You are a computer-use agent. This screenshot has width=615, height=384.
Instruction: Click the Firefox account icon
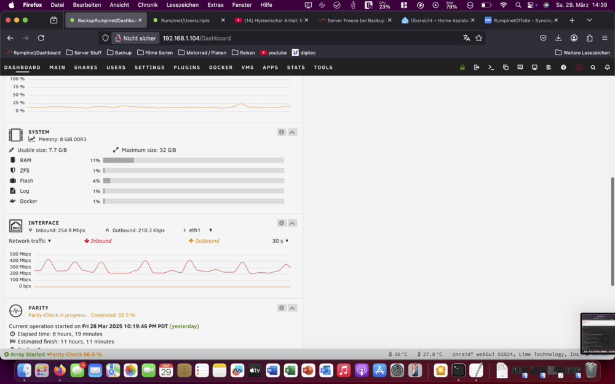[x=574, y=38]
